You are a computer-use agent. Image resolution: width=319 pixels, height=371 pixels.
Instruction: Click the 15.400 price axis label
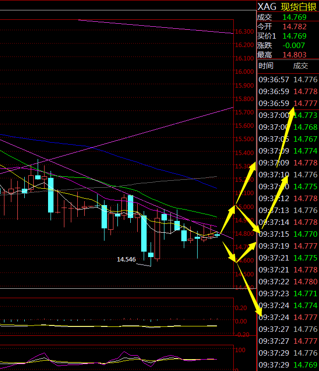[x=244, y=153]
